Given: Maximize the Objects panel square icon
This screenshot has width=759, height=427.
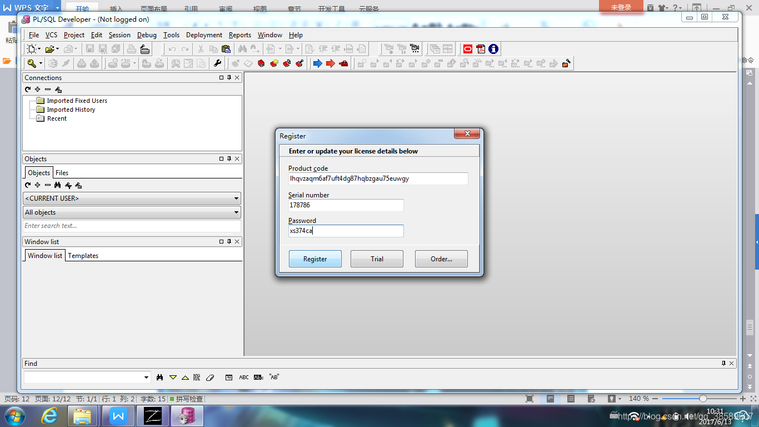Looking at the screenshot, I should (x=221, y=159).
